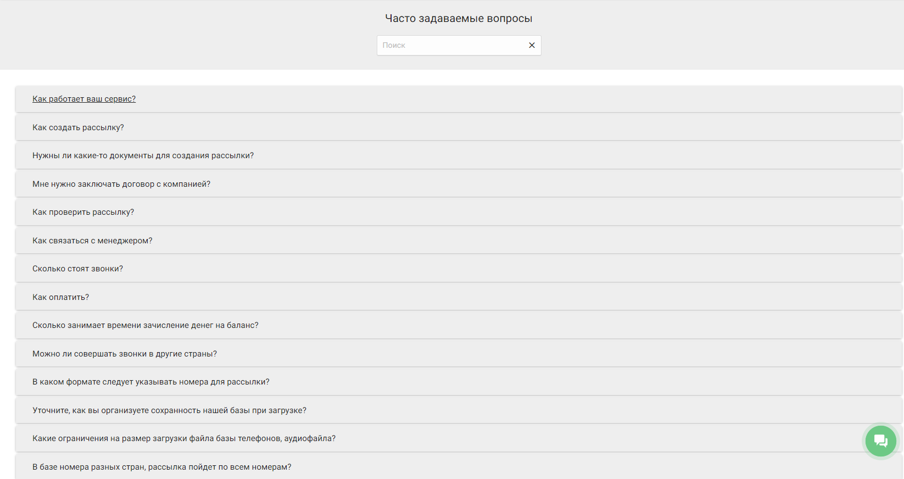Expand 'Сколько занимает времени зачисление' question
904x479 pixels.
pos(145,325)
